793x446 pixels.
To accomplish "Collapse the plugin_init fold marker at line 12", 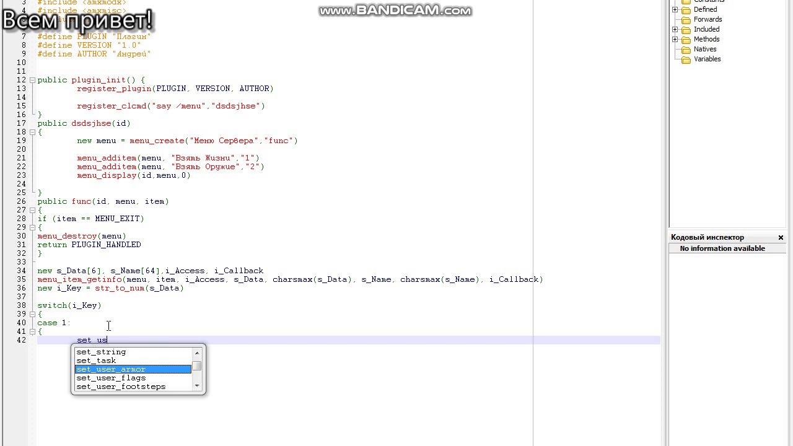I will coord(32,80).
